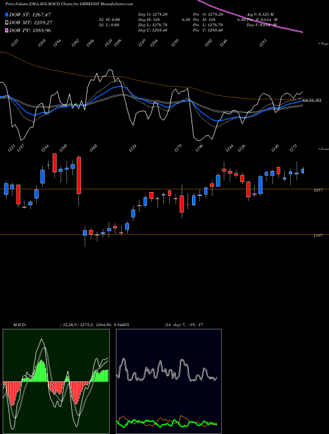Click the 1237 price level label
The height and width of the screenshot is (434, 329).
pos(318,191)
